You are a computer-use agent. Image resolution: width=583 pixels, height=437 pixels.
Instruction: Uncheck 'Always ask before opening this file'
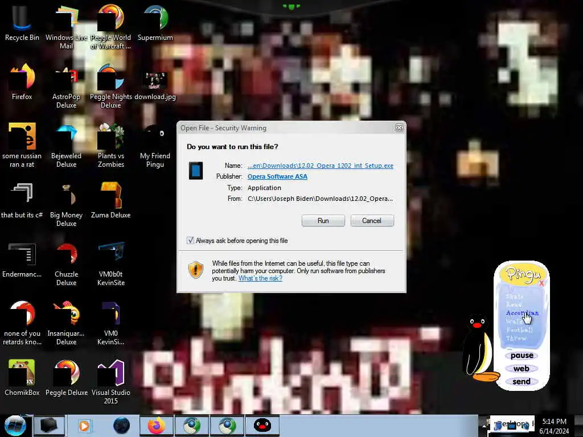coord(190,241)
